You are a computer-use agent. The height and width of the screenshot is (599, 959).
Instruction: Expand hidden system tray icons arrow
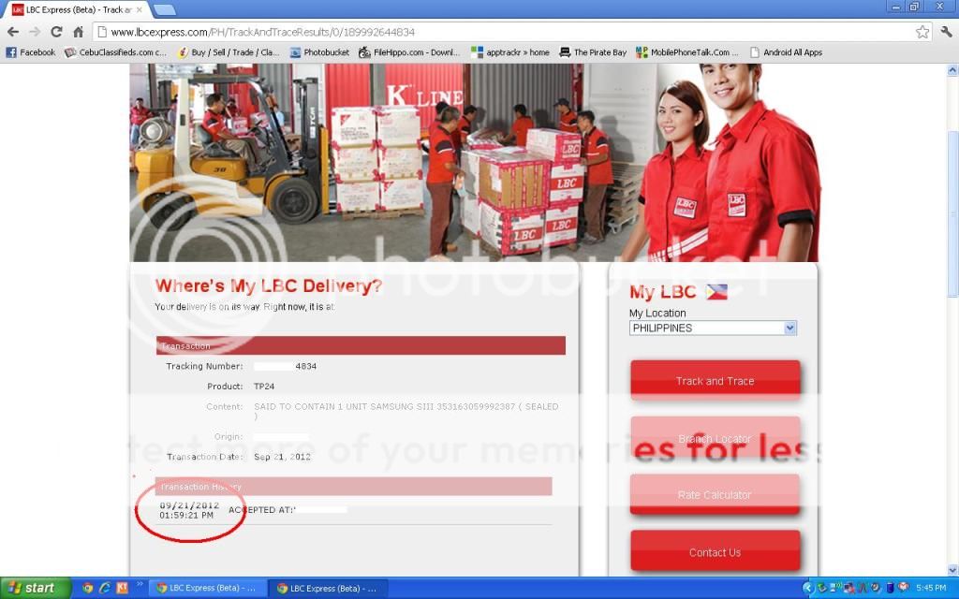tap(807, 588)
